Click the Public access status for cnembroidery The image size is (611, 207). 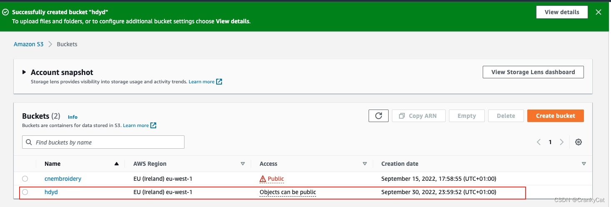[272, 179]
